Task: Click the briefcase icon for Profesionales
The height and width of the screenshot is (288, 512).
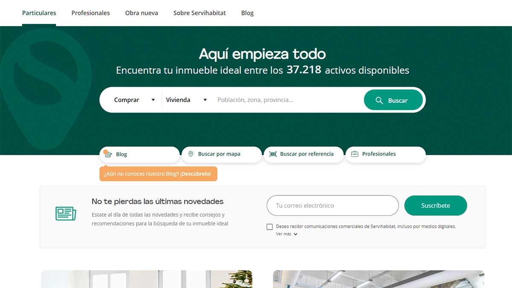Action: click(355, 154)
